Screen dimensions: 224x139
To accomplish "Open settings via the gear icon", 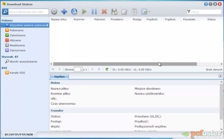I will pyautogui.click(x=54, y=11).
